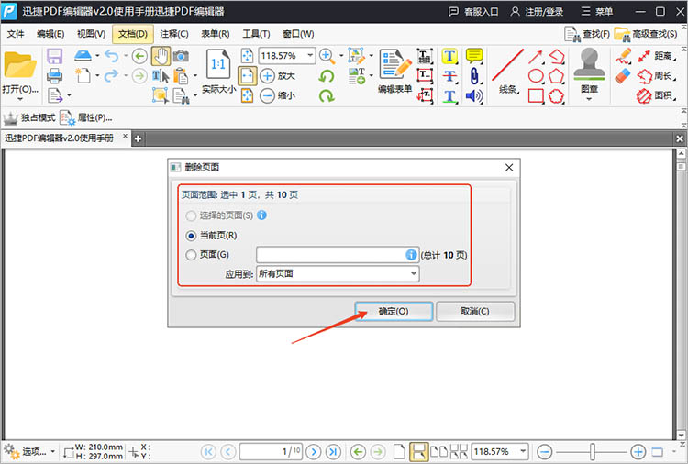Select the eraser tool icon
The height and width of the screenshot is (464, 688).
tap(623, 76)
